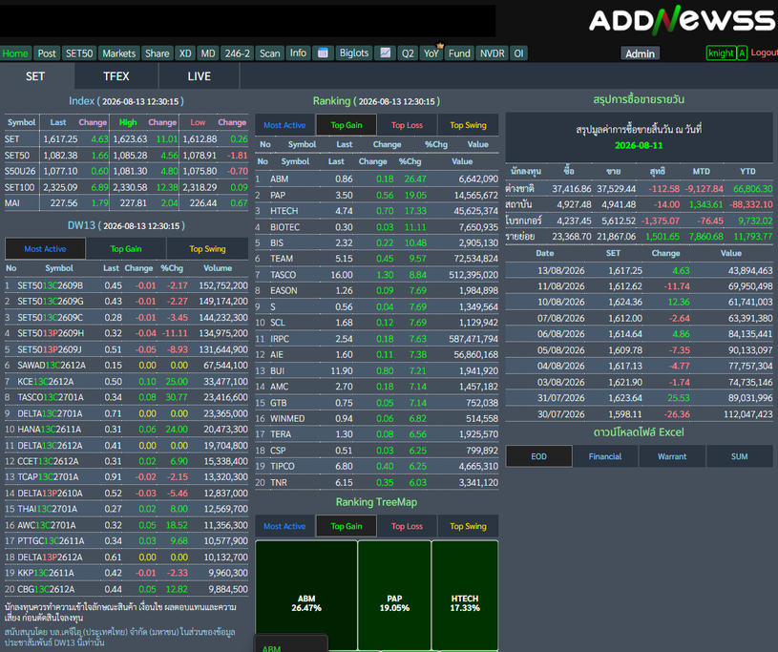Download the Warrant Excel file
This screenshot has width=778, height=652.
(x=672, y=456)
